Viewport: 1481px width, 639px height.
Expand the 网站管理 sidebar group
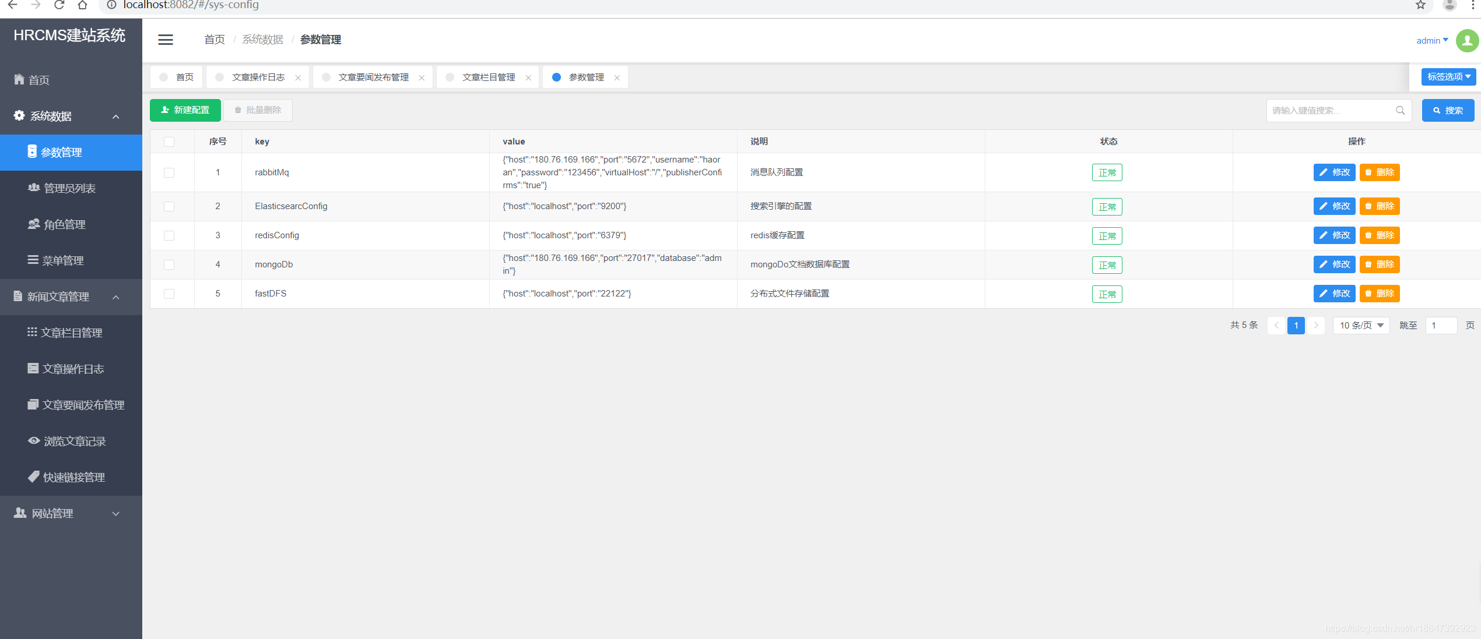[71, 513]
